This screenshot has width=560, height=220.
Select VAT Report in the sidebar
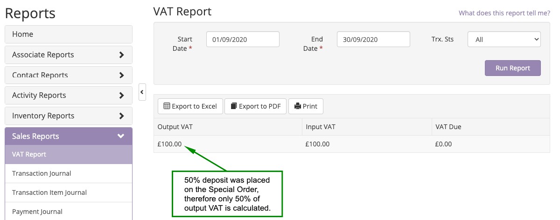click(x=69, y=154)
